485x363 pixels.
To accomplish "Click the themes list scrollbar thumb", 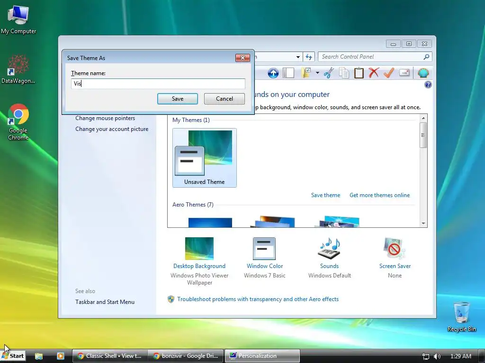I will coord(423,135).
